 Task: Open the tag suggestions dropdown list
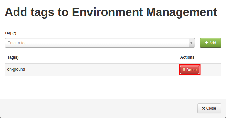(x=191, y=43)
